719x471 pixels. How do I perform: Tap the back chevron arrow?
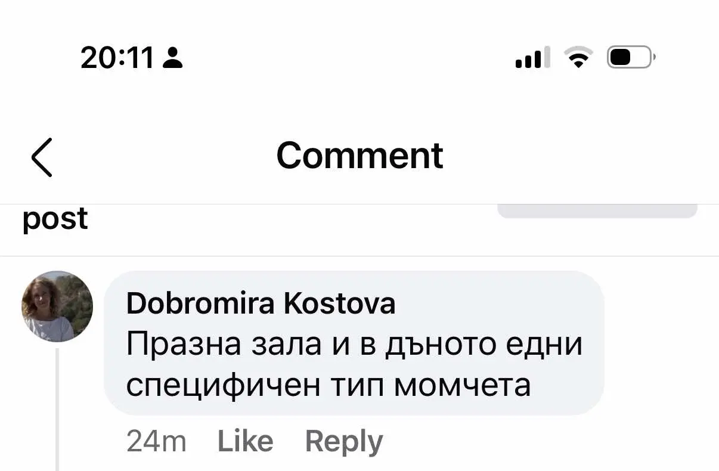(x=42, y=157)
